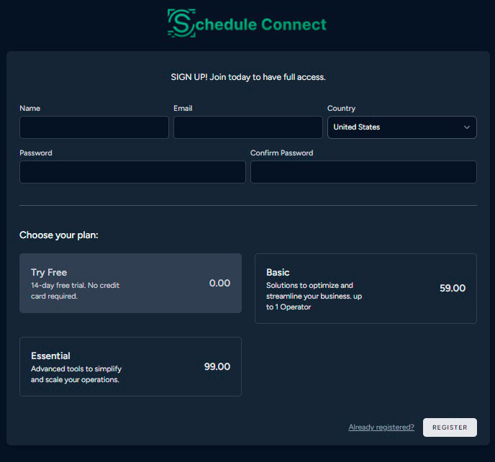Click the Schedule Connect logo icon
The image size is (495, 462).
point(181,23)
